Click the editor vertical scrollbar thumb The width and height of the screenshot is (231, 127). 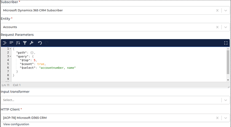pyautogui.click(x=228, y=62)
